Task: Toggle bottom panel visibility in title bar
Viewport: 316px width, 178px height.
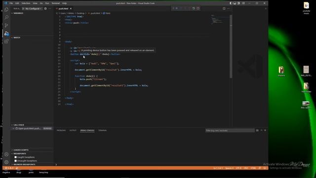Action: point(235,3)
